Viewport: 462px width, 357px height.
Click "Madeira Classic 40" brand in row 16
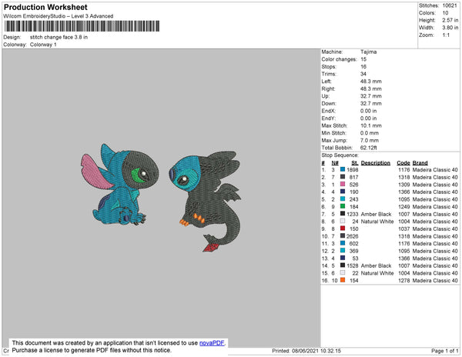(x=435, y=281)
